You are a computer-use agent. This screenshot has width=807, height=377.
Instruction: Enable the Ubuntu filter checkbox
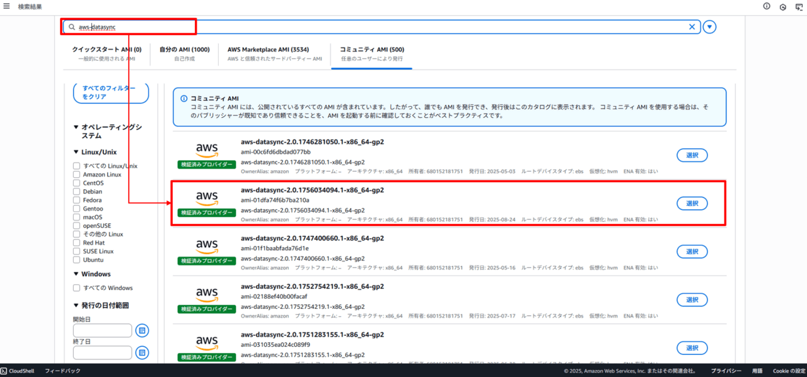[77, 260]
